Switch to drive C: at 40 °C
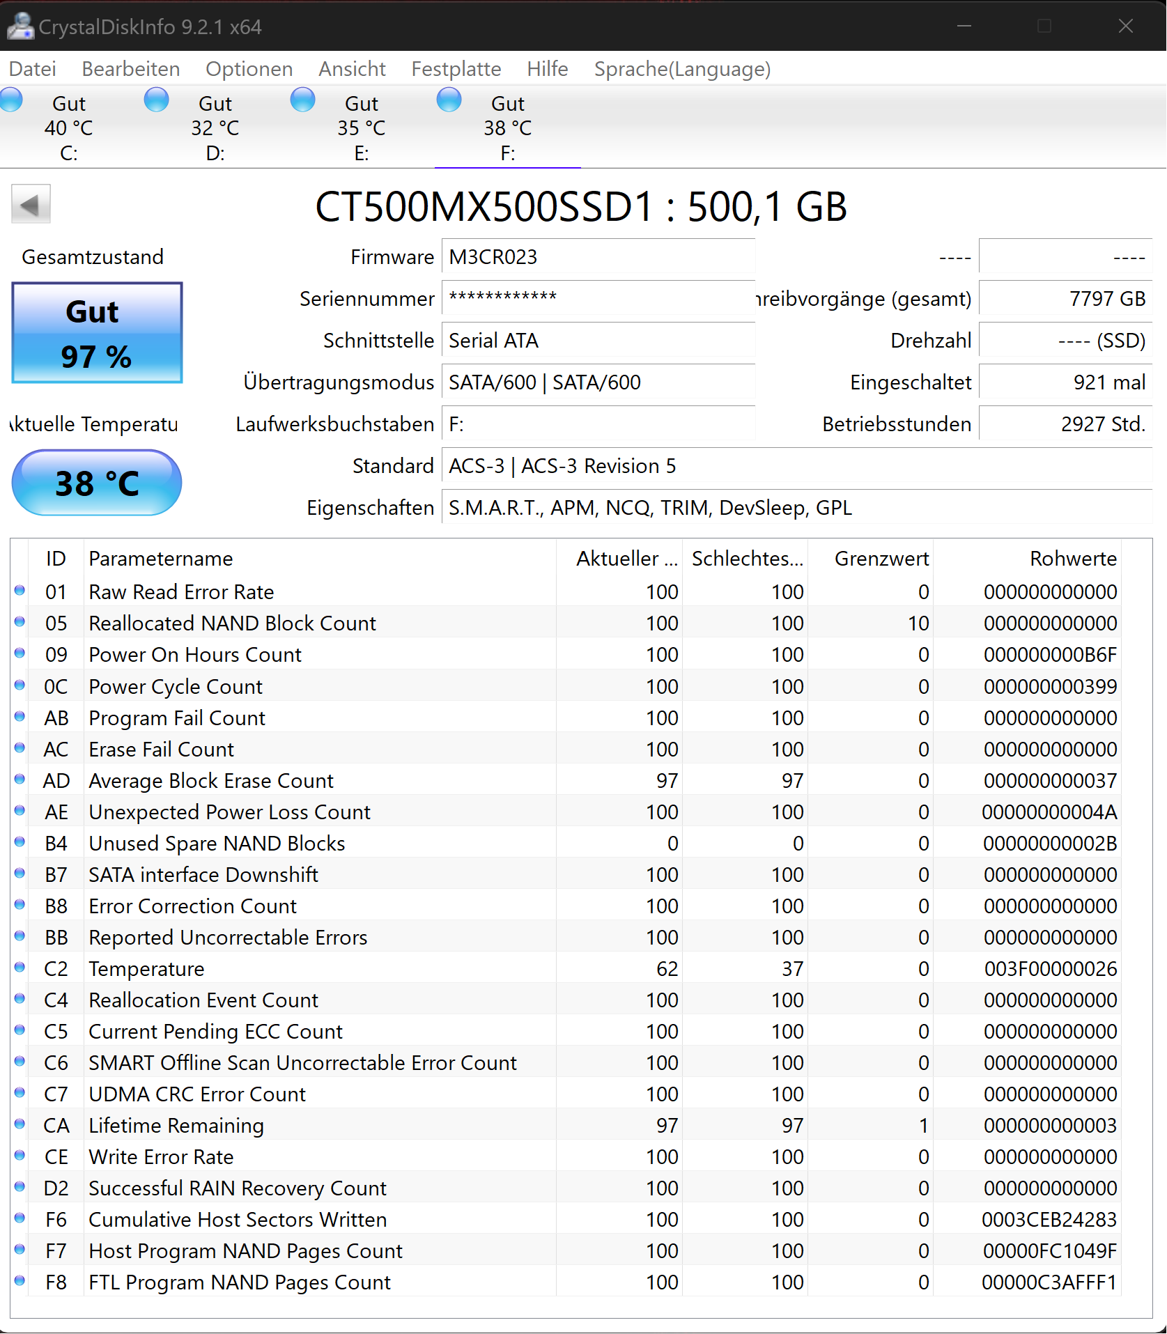Viewport: 1167px width, 1334px height. pos(69,127)
